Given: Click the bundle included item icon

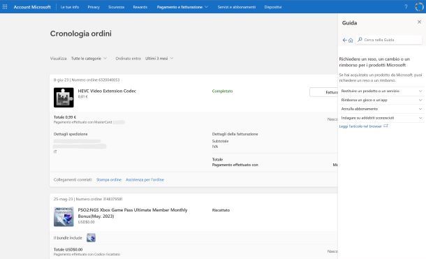Looking at the screenshot, I should tap(91, 237).
